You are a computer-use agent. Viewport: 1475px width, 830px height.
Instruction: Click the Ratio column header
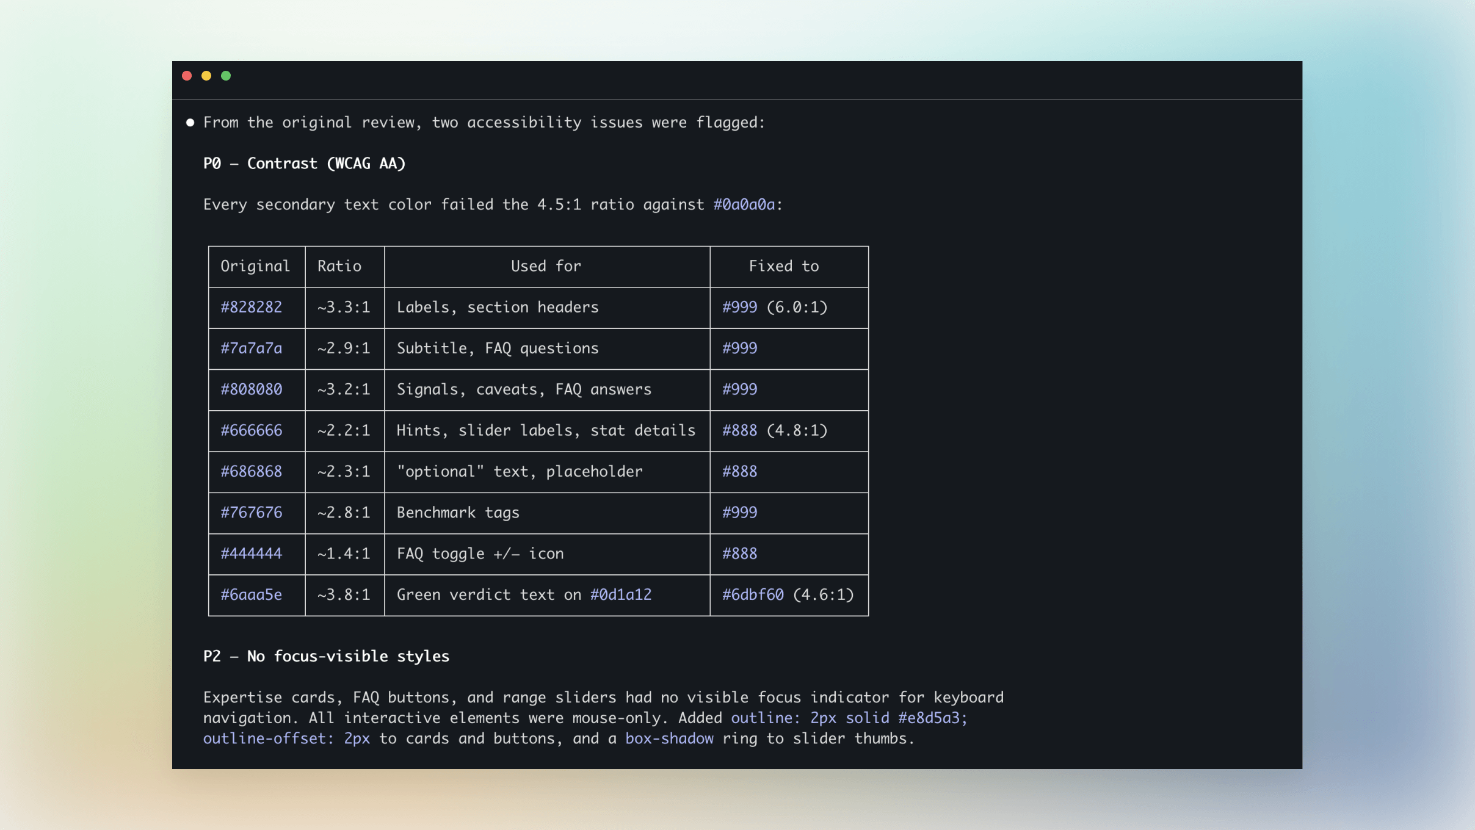(339, 266)
